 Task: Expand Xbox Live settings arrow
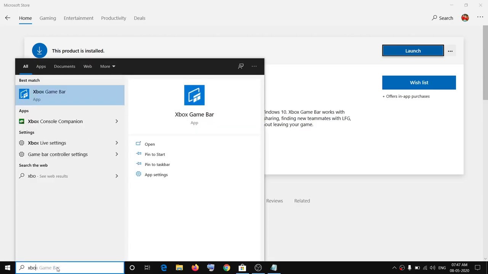(x=117, y=143)
